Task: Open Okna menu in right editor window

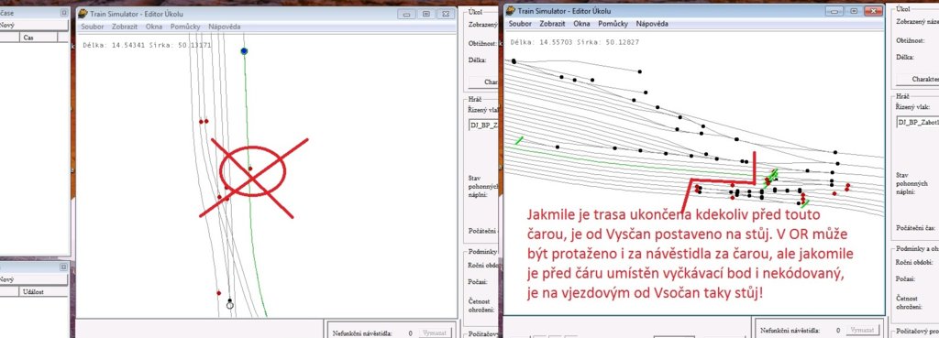Action: [582, 24]
